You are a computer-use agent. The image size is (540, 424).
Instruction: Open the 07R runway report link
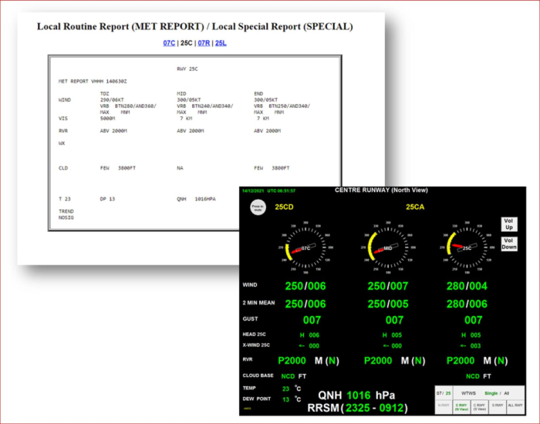(x=204, y=43)
